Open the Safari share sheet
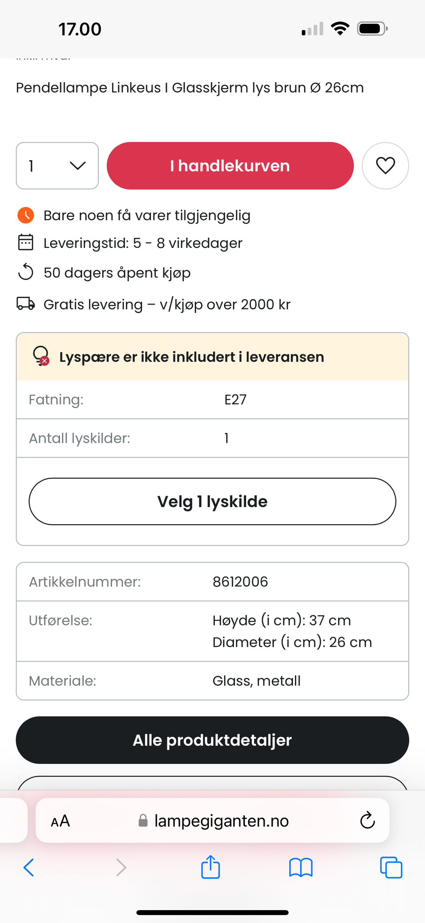Viewport: 425px width, 923px height. pos(210,867)
